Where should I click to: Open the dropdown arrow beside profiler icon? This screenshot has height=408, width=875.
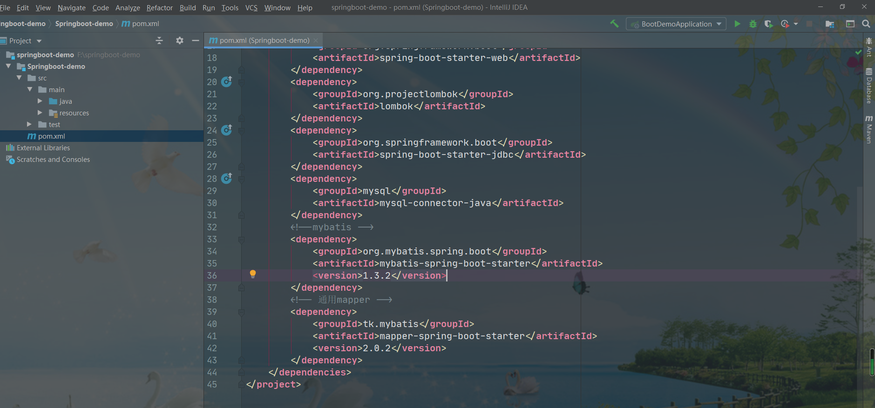[796, 24]
